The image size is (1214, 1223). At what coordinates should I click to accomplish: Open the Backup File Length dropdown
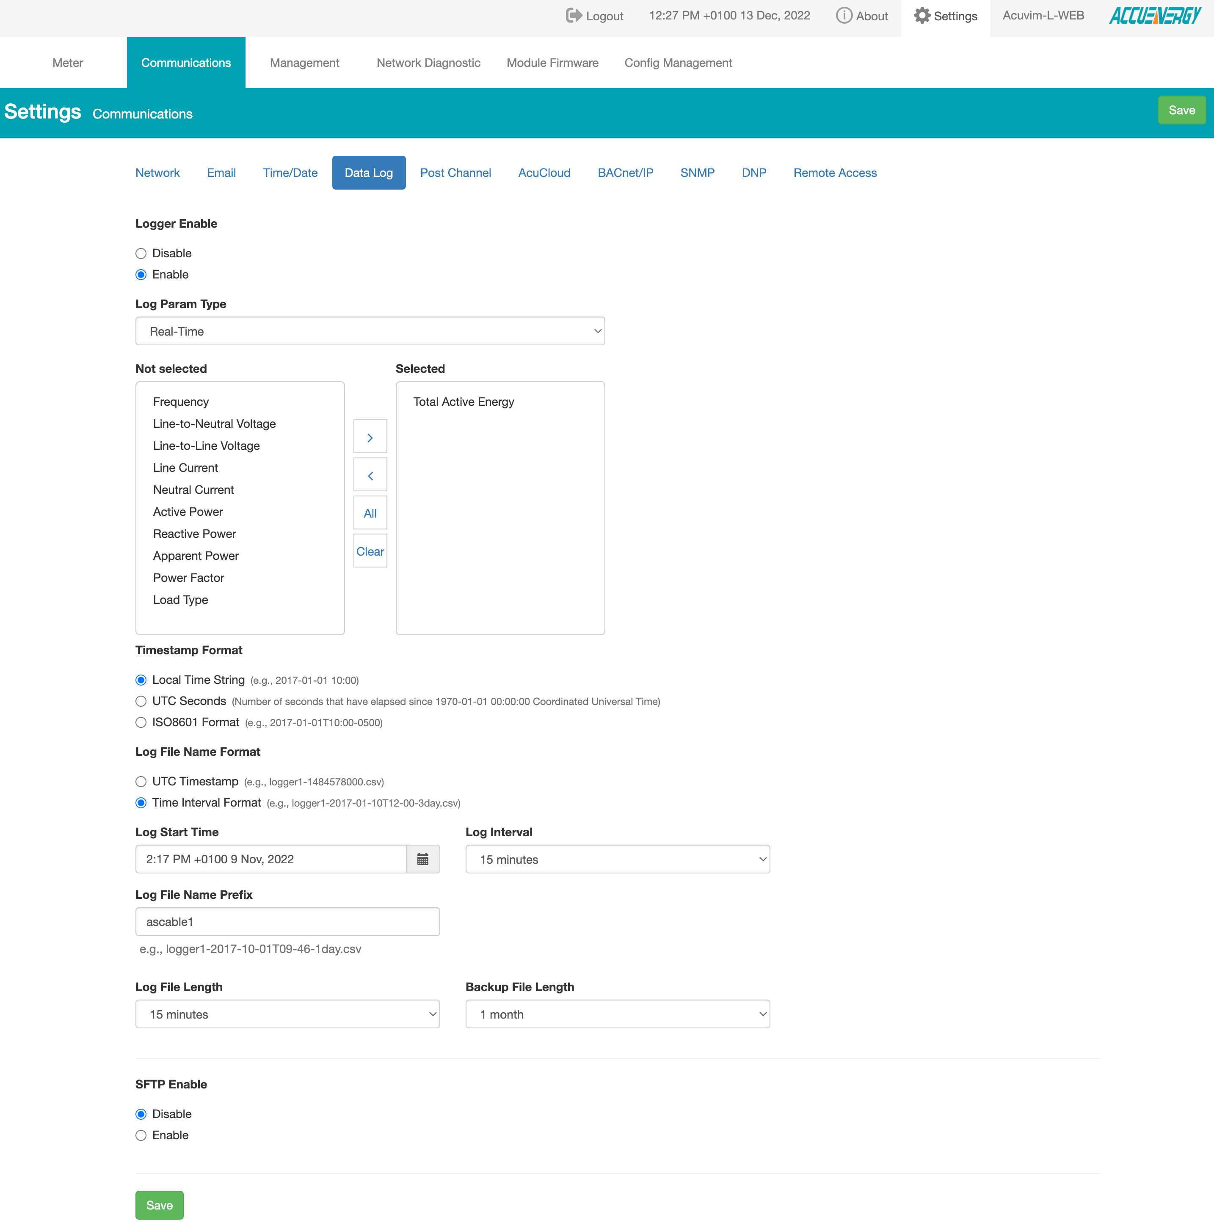coord(618,1014)
